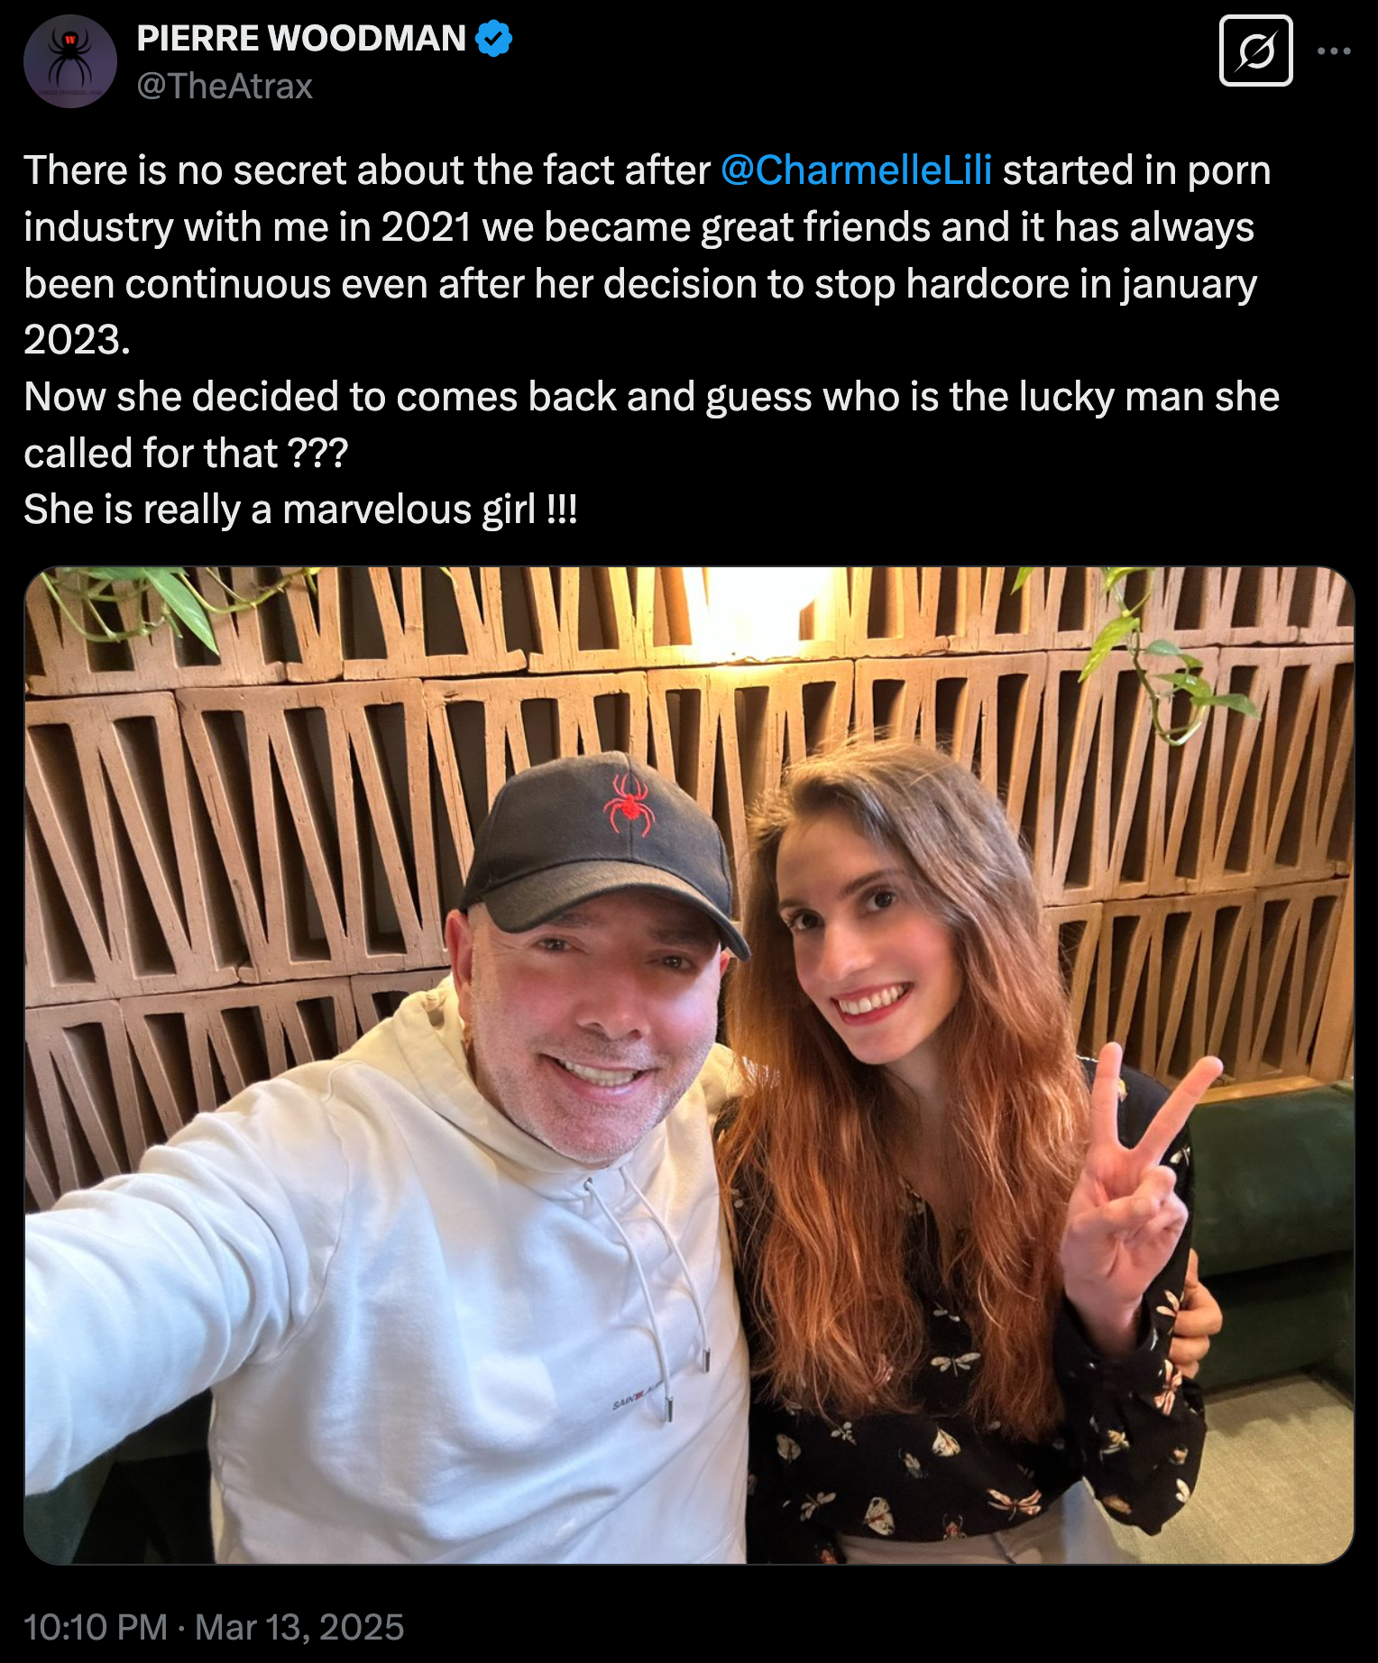Open the attached selfie photo
The image size is (1378, 1663).
pyautogui.click(x=689, y=1065)
